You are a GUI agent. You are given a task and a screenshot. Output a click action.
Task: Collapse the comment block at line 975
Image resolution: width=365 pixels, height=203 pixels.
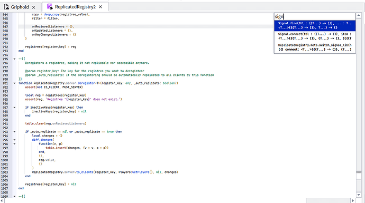click(x=14, y=59)
